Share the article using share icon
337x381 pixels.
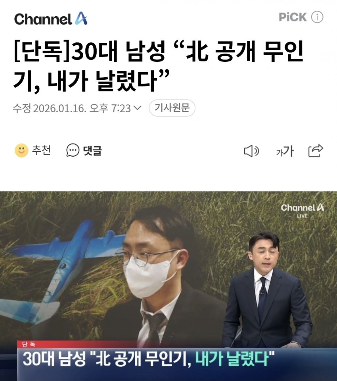[316, 151]
